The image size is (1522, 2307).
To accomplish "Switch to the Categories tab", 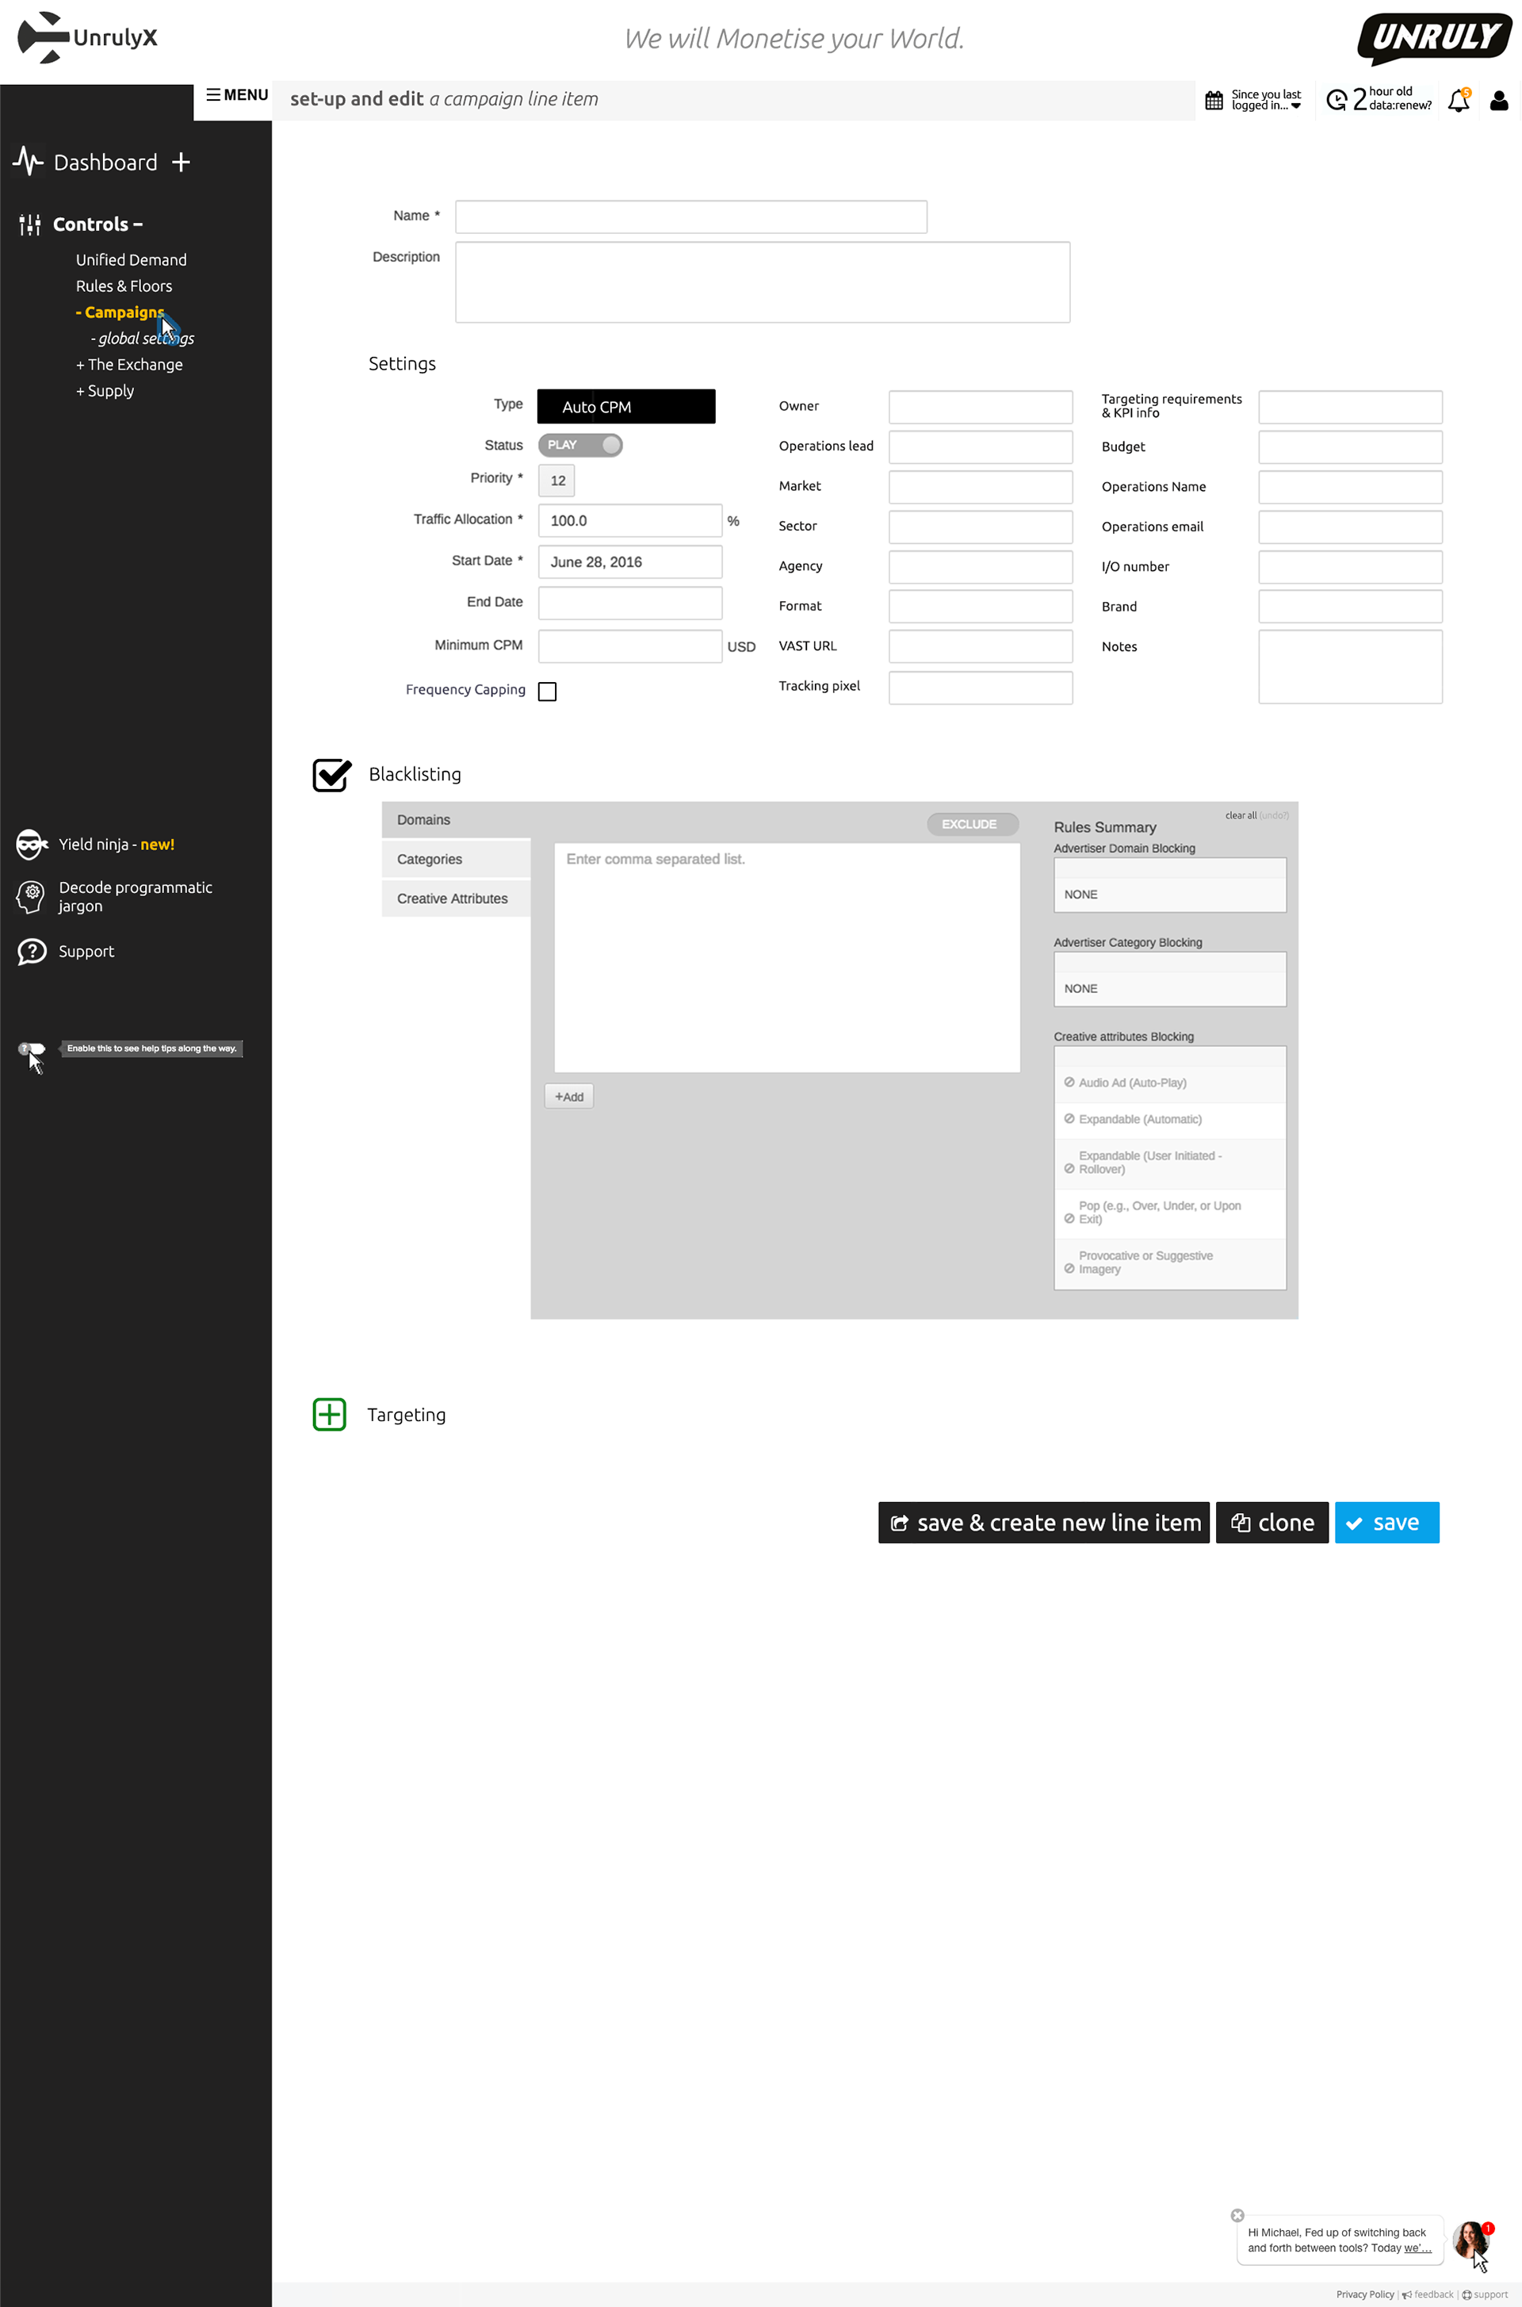I will (x=455, y=860).
